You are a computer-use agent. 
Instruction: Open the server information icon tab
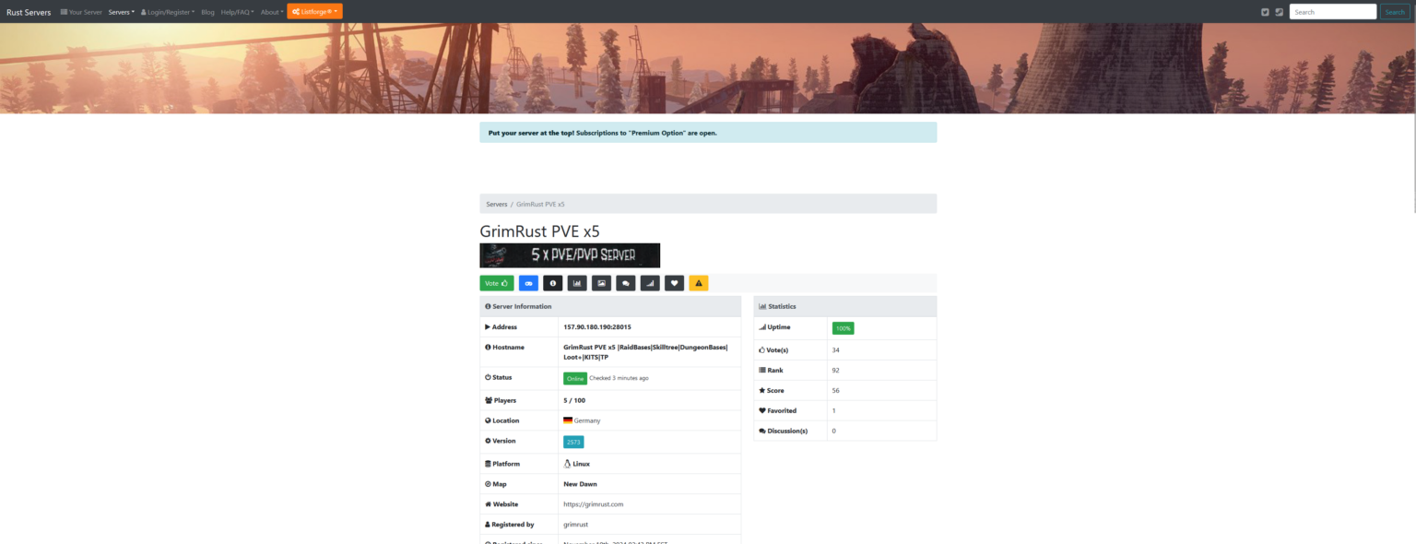point(553,283)
